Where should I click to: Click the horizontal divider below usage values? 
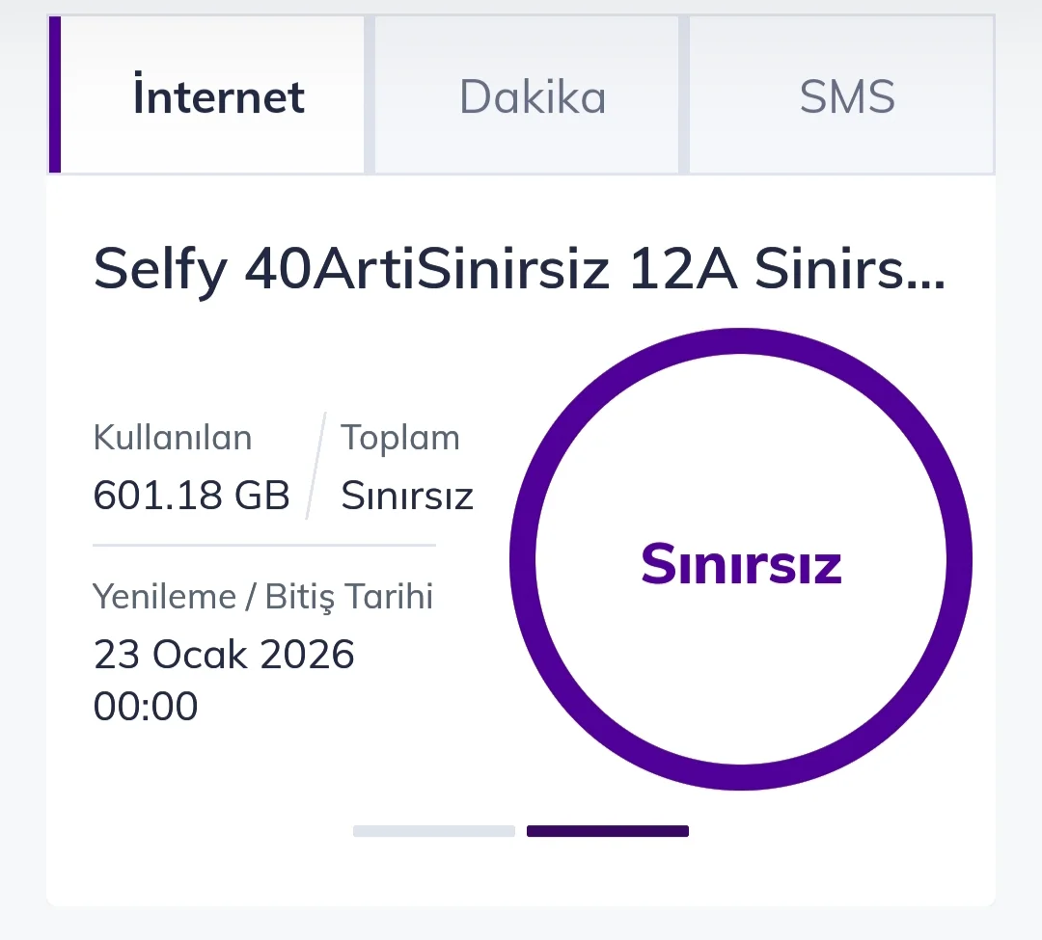pos(263,545)
